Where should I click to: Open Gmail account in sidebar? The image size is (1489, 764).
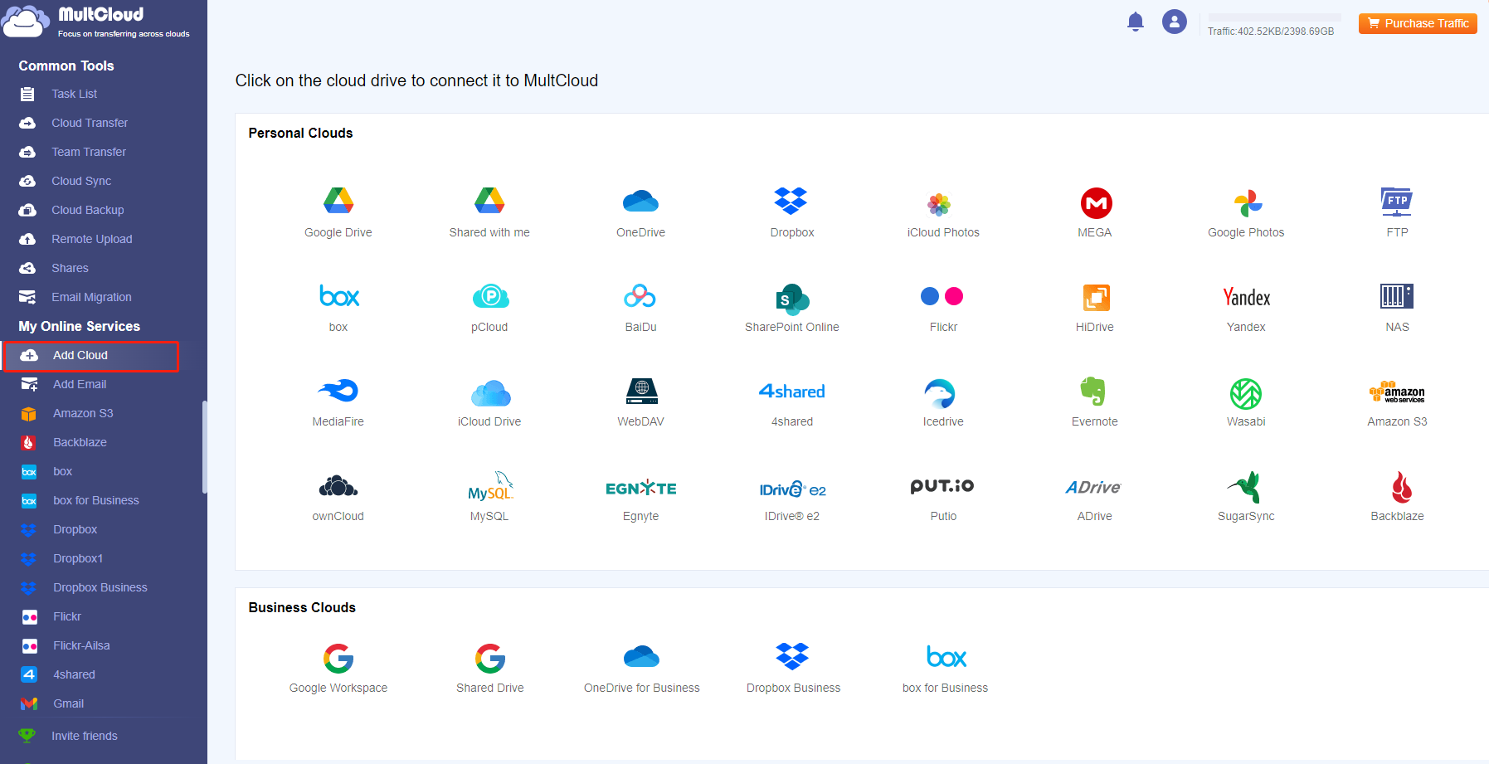click(x=69, y=703)
